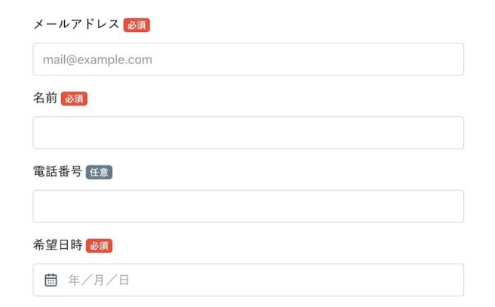Click the 任意 badge beside 電話番号
The image size is (495, 307).
99,172
